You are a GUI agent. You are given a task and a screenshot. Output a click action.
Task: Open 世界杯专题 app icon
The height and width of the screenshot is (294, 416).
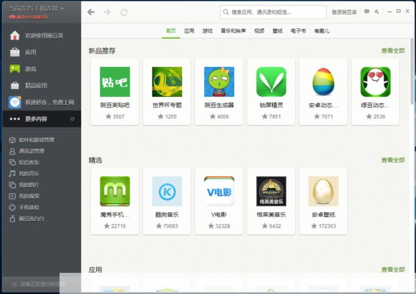pos(167,82)
